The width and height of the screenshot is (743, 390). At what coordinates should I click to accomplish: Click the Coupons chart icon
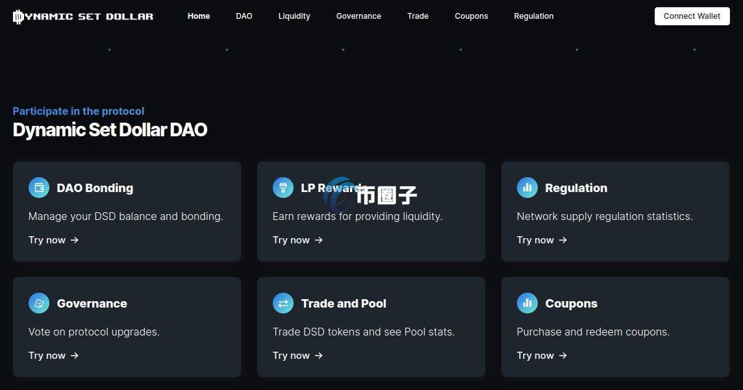click(x=527, y=302)
